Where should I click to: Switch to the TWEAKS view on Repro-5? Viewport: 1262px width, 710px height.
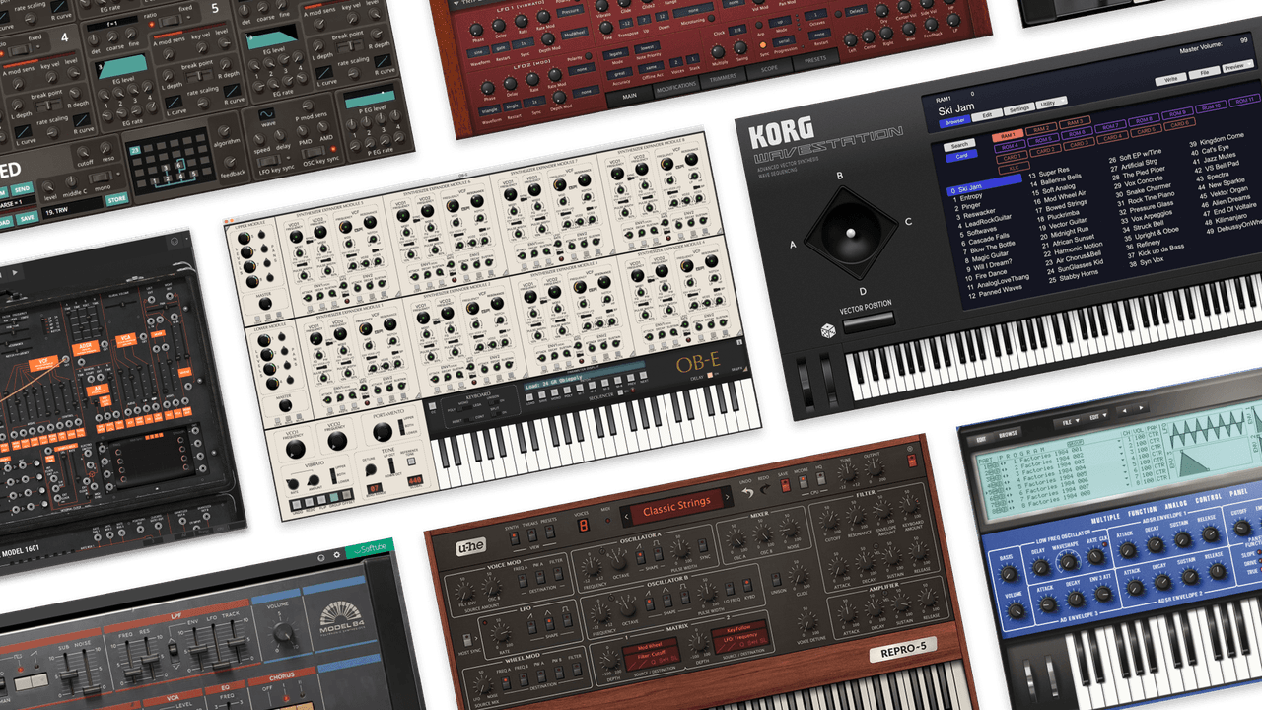tap(531, 534)
